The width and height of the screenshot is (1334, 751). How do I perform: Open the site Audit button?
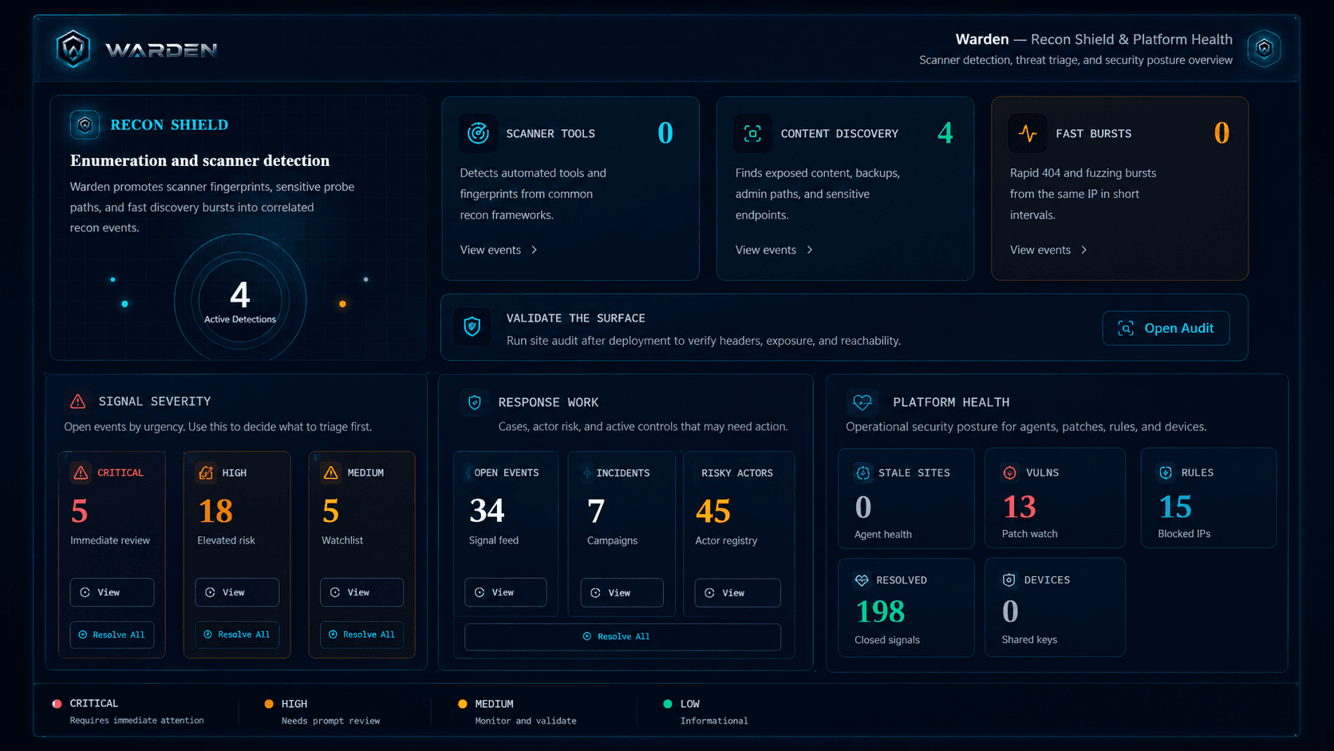(x=1166, y=328)
